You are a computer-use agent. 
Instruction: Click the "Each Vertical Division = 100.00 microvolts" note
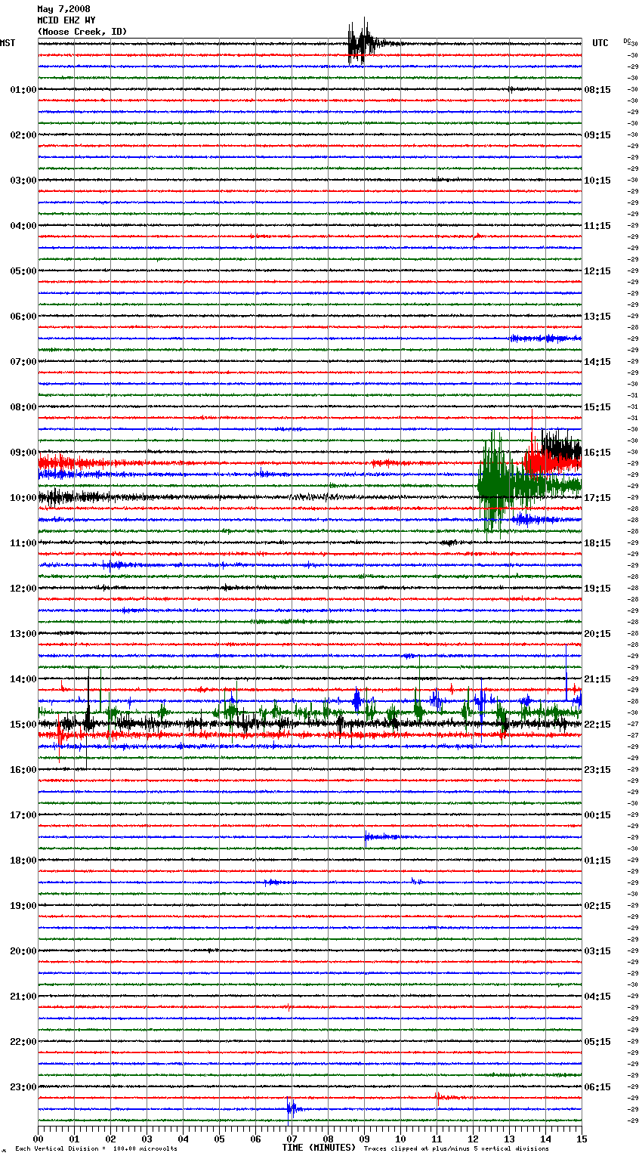coord(96,1148)
